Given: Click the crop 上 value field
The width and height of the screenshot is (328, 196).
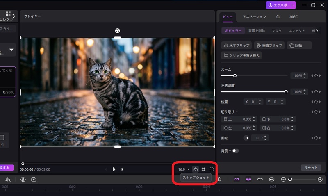Looking at the screenshot, I should click(239, 119).
